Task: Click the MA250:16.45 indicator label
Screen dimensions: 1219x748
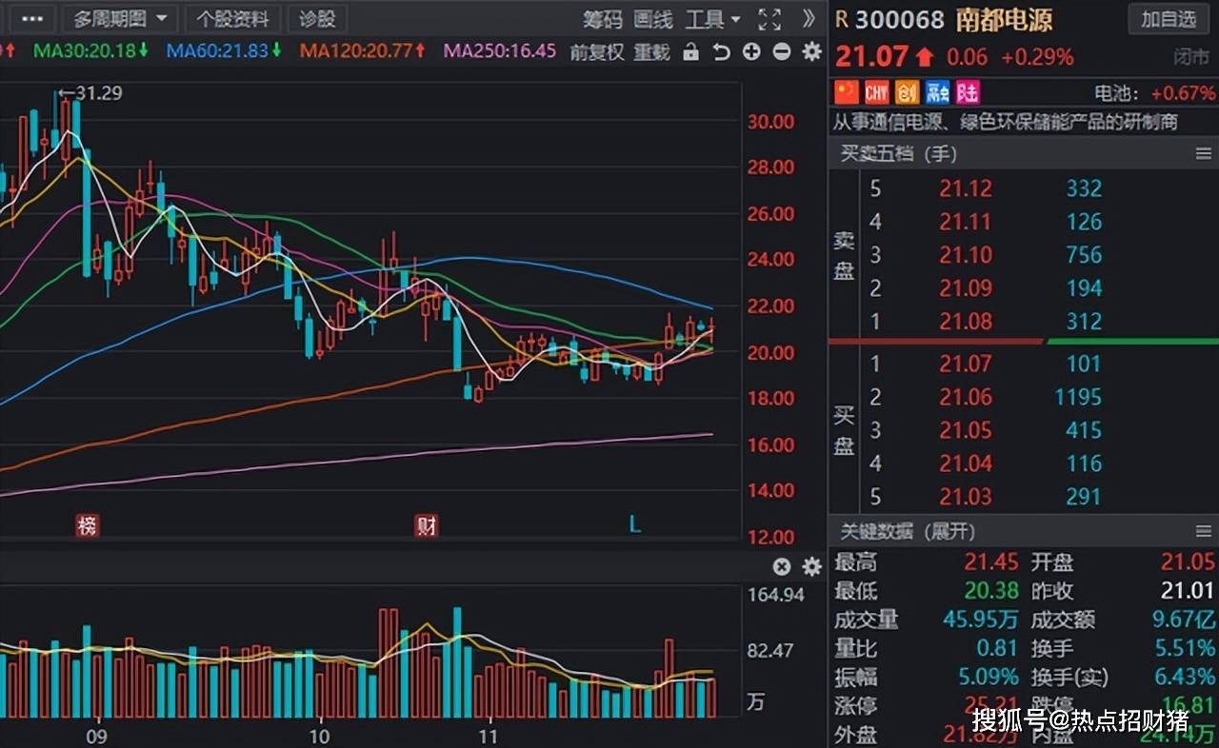Action: [x=500, y=50]
